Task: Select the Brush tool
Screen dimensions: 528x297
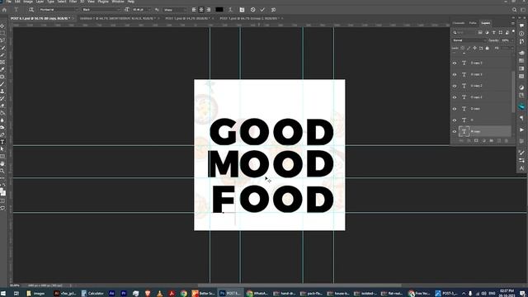Action: pyautogui.click(x=2, y=84)
